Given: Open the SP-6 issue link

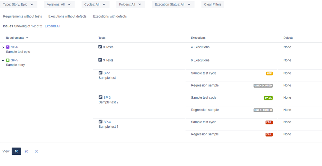Looking at the screenshot, I should point(15,47).
